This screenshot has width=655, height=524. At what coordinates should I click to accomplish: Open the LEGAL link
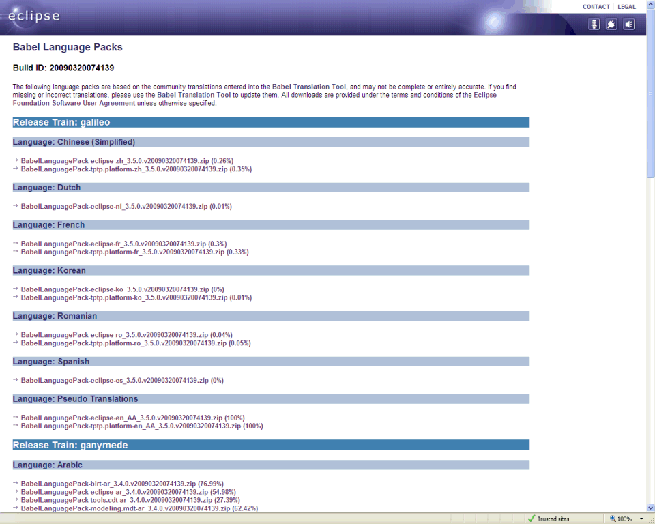(626, 7)
